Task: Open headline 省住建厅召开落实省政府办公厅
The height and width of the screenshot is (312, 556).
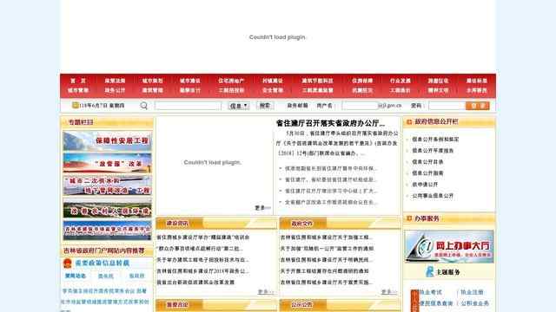Action: (x=330, y=123)
